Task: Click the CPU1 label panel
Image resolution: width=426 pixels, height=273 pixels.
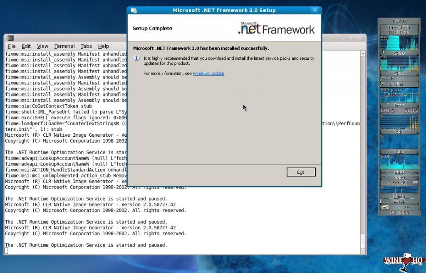Action: click(x=399, y=73)
